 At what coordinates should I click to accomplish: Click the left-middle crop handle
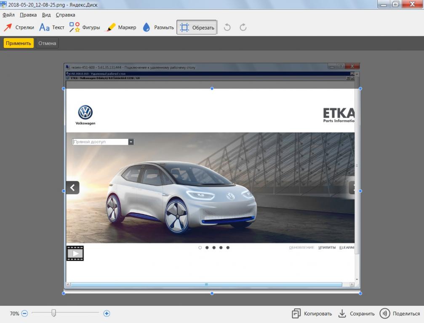(64, 191)
